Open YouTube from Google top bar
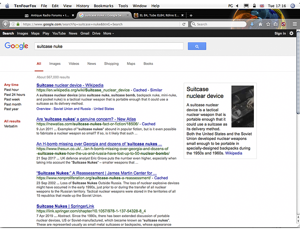This screenshot has width=300, height=231. point(59,33)
